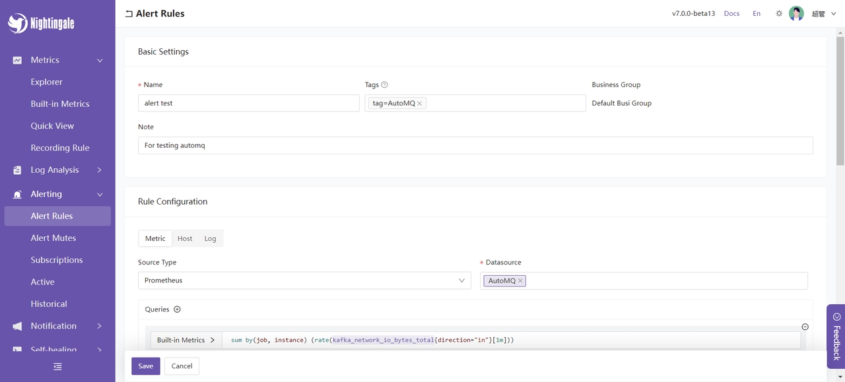Image resolution: width=845 pixels, height=382 pixels.
Task: Click the Nightingale logo icon
Action: click(18, 23)
